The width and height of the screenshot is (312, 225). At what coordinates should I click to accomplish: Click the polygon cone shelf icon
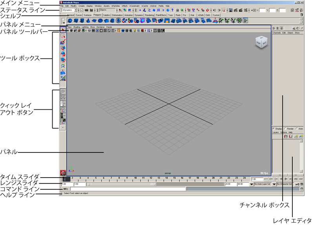(x=88, y=20)
